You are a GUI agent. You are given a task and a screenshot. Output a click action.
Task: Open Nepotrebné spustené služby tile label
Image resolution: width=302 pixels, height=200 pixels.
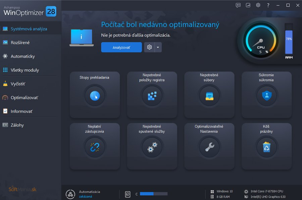coord(152,129)
